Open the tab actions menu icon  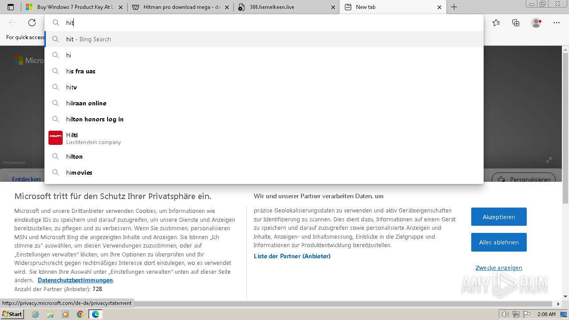[11, 7]
